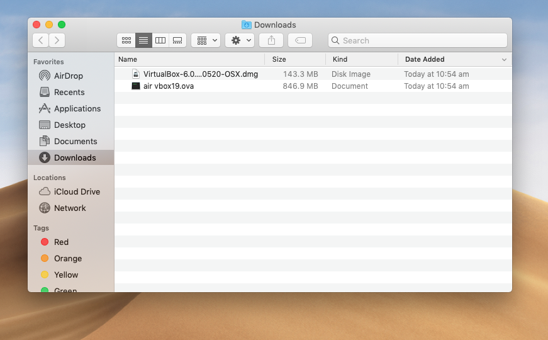The height and width of the screenshot is (340, 548).
Task: Select file name air vbox19.ova
Action: [x=169, y=86]
